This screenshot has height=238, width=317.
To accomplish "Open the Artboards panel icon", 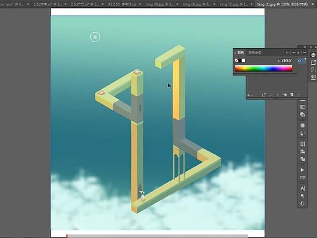I will click(313, 70).
